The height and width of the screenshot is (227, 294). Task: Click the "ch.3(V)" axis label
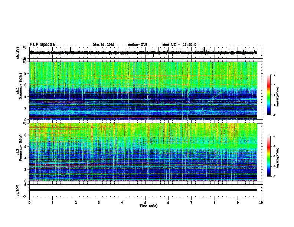pos(18,190)
